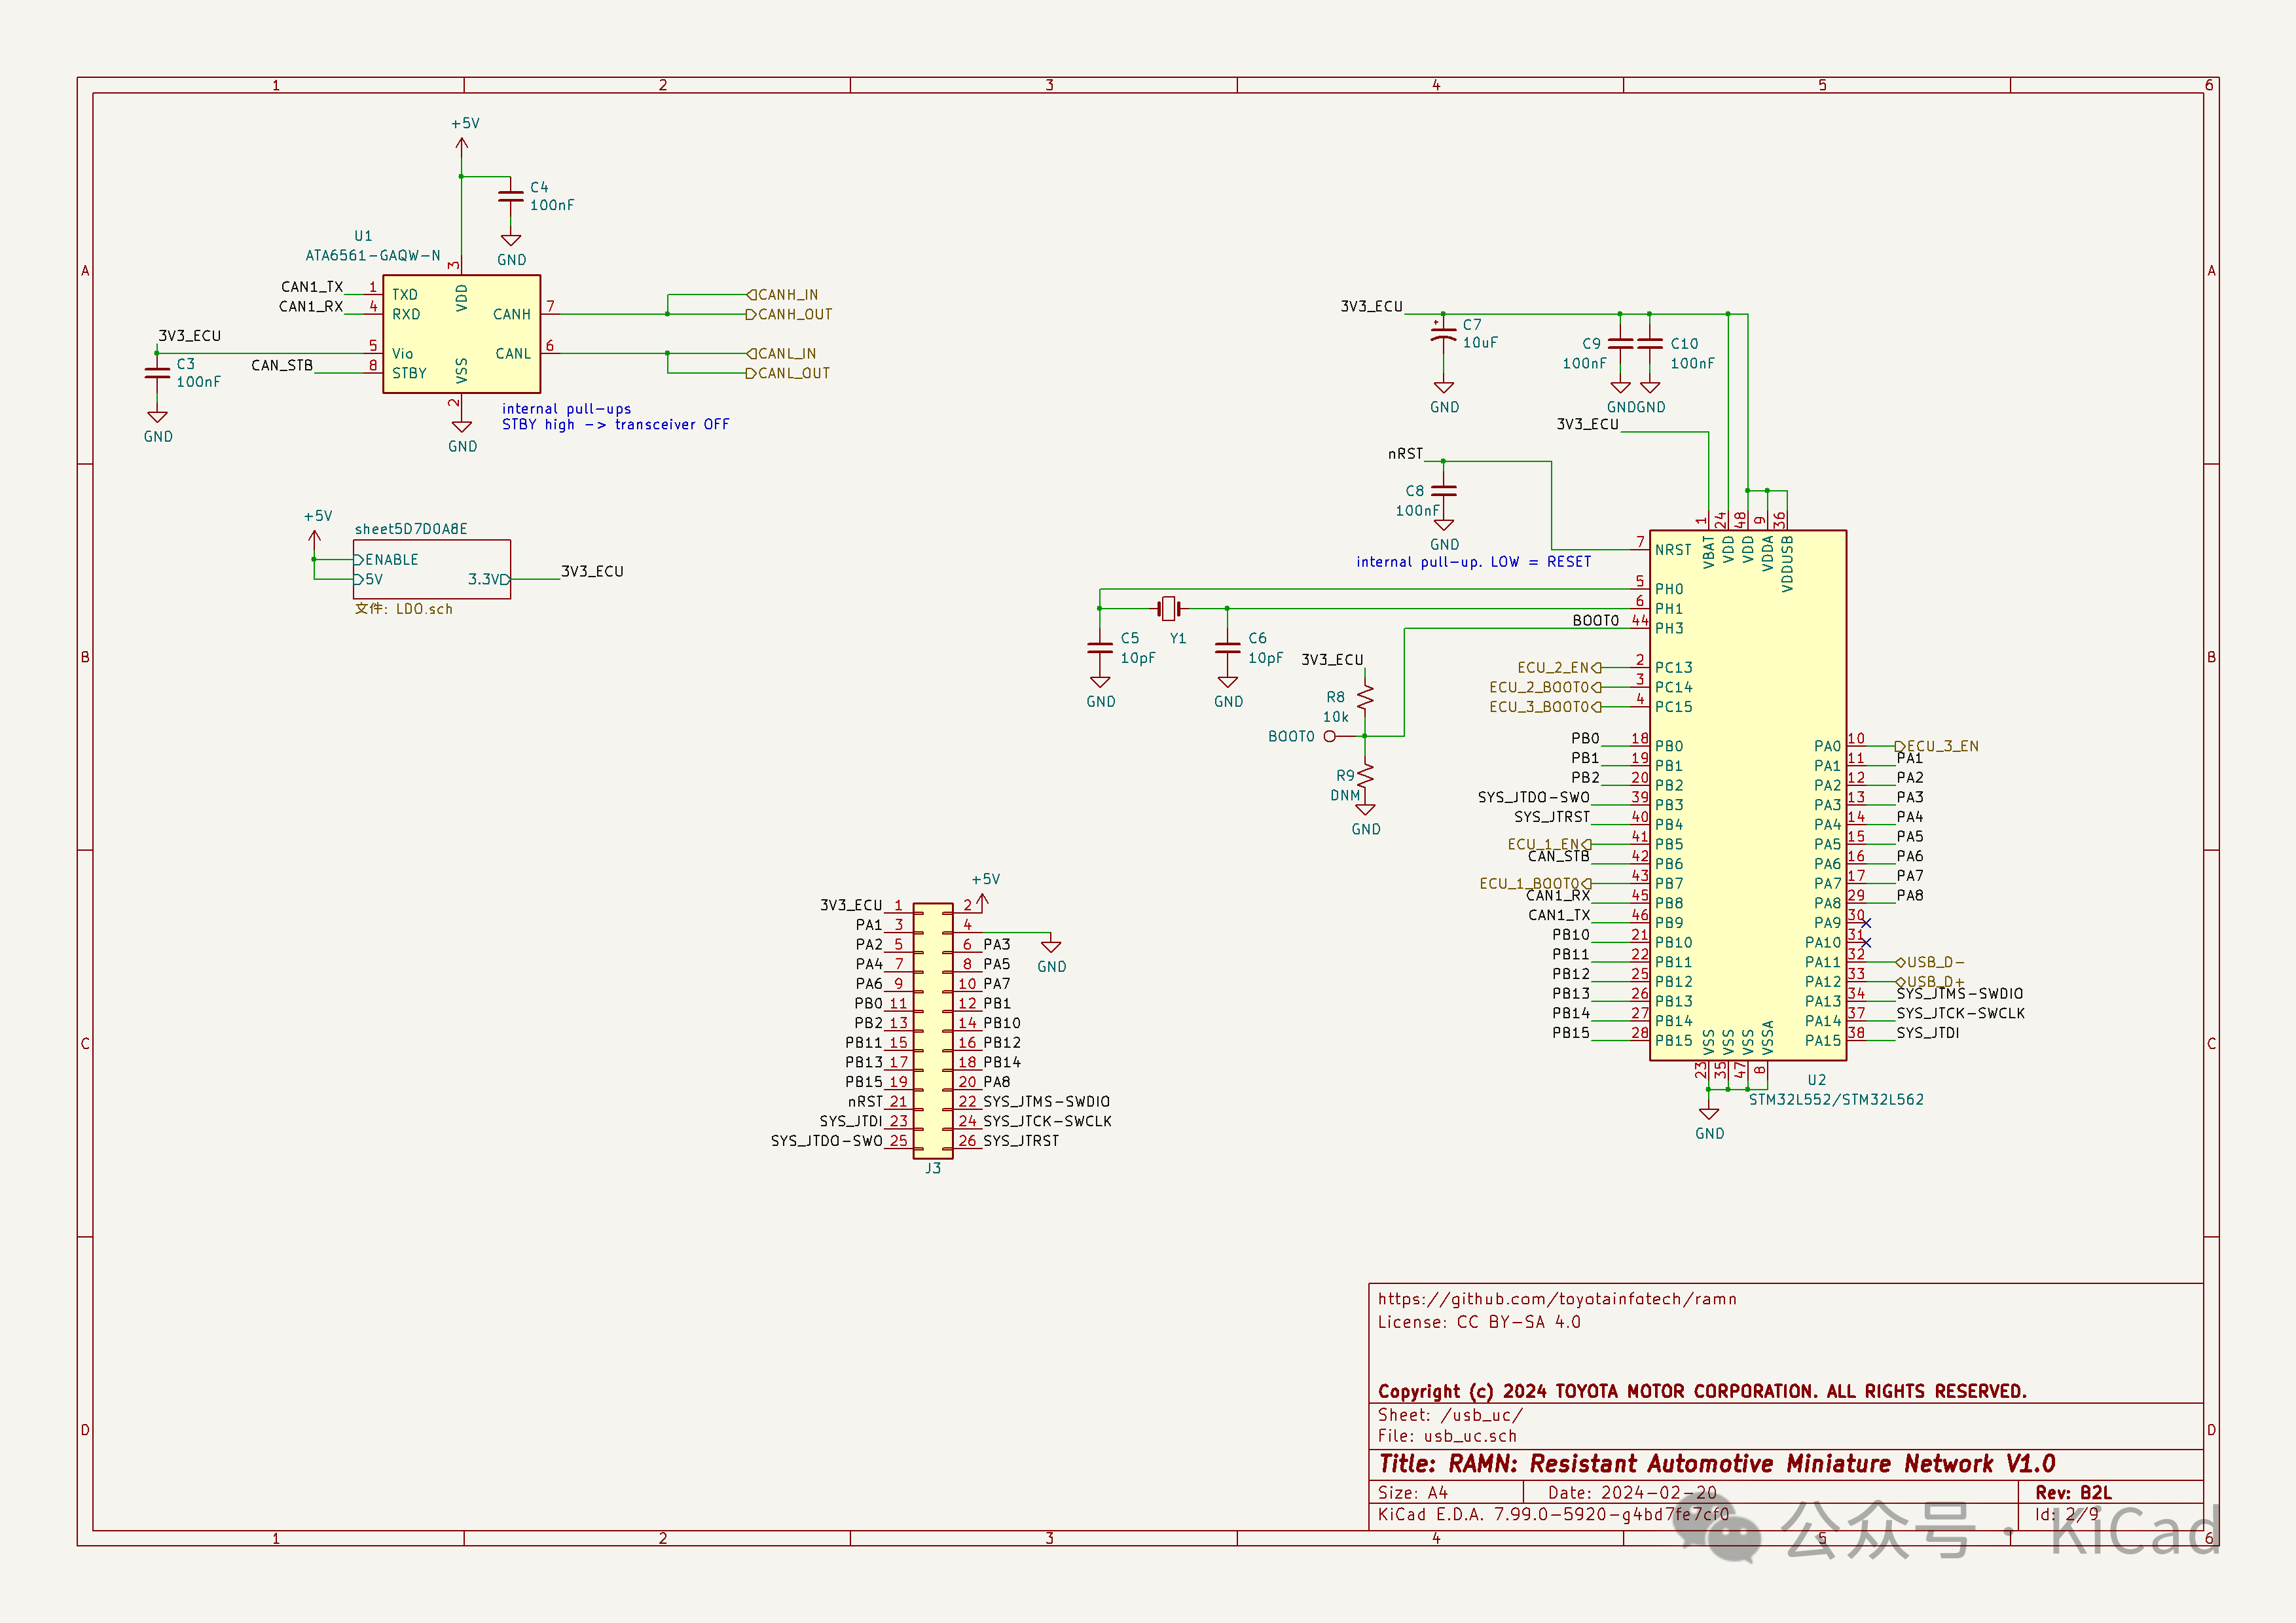Select the CANH_IN hierarchical label
Viewport: 2296px width, 1623px height.
click(x=783, y=294)
